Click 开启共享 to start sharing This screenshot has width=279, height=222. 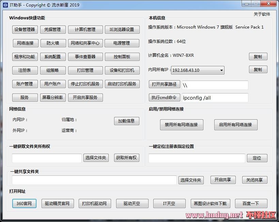tap(223, 180)
